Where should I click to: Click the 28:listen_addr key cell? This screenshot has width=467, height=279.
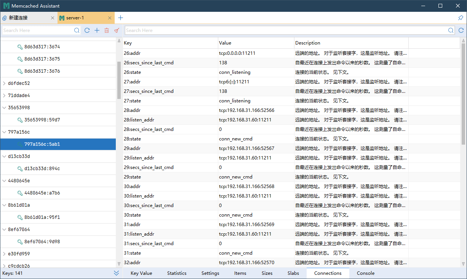[171, 120]
